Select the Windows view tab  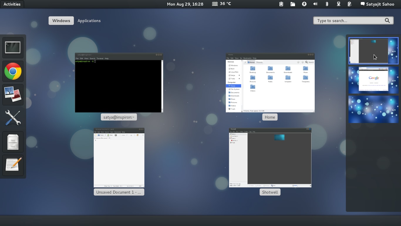(61, 21)
